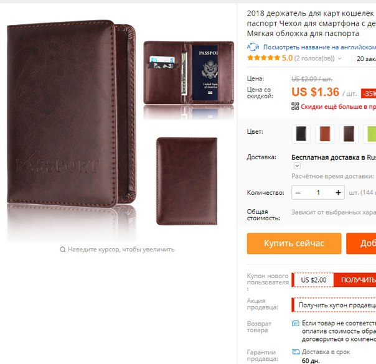Select the black color swatch
The height and width of the screenshot is (364, 376).
[301, 134]
